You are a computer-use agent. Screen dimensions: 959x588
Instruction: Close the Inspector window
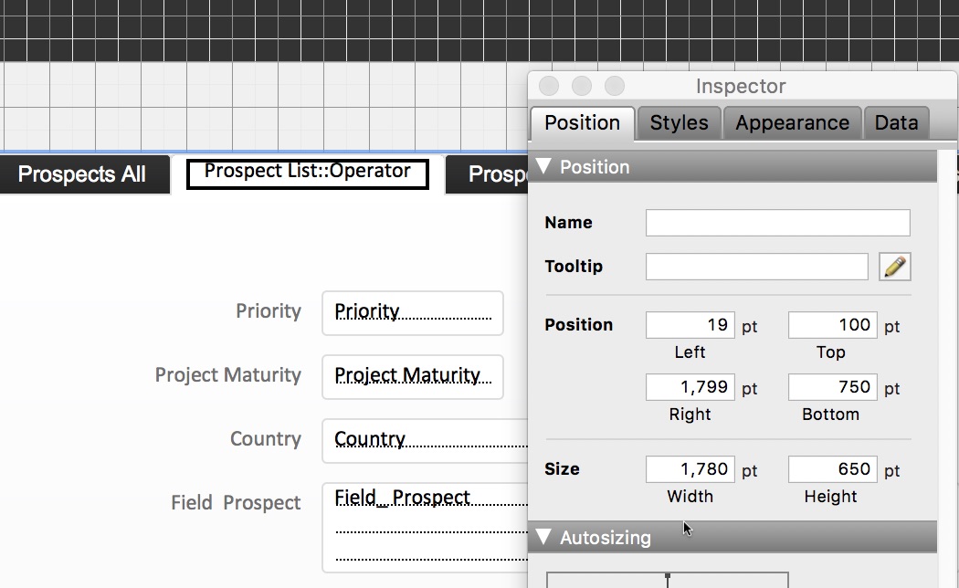point(549,86)
